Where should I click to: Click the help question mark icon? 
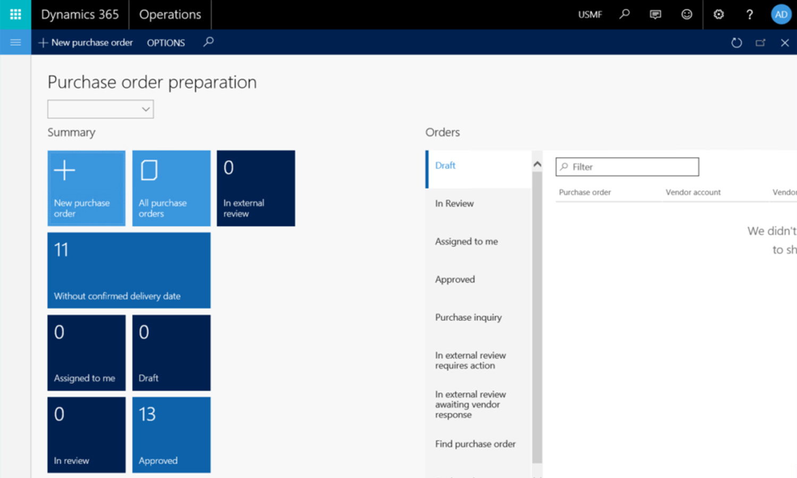750,14
